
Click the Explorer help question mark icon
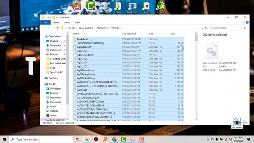pyautogui.click(x=247, y=22)
